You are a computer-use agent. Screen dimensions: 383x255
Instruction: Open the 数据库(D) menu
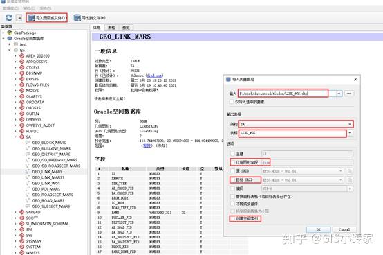[x=11, y=8]
